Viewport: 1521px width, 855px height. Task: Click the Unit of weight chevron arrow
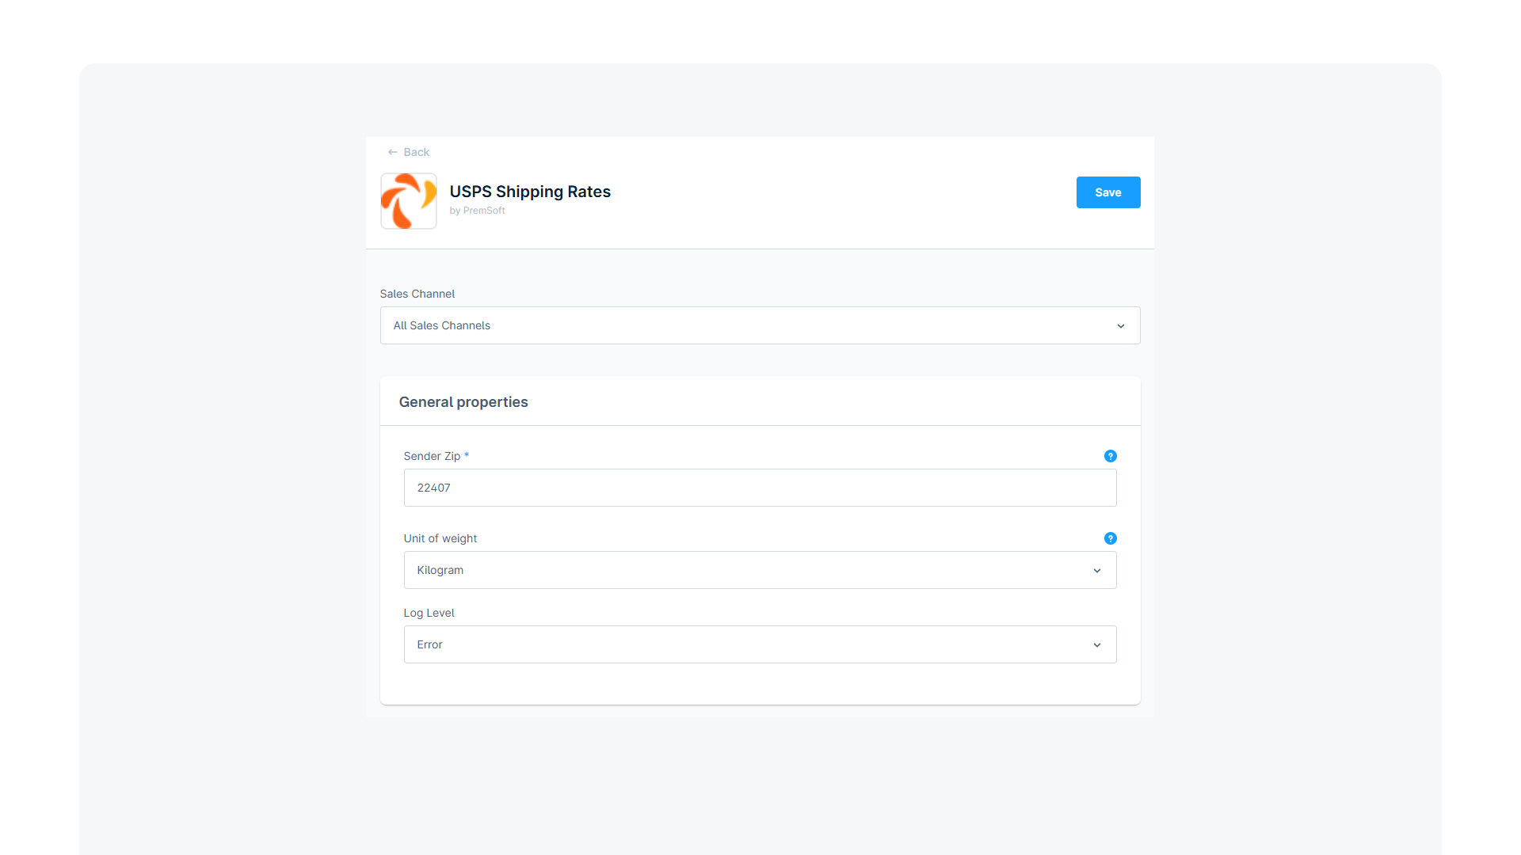(1097, 571)
